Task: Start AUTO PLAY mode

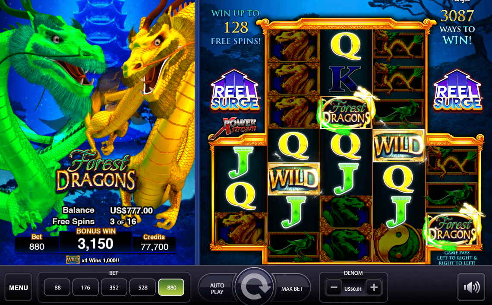Action: (217, 288)
